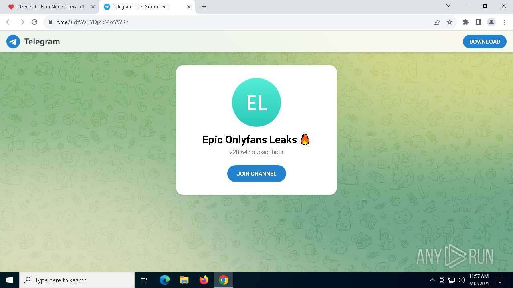Screen dimensions: 513x288
Task: Click the channel title text
Action: point(256,140)
